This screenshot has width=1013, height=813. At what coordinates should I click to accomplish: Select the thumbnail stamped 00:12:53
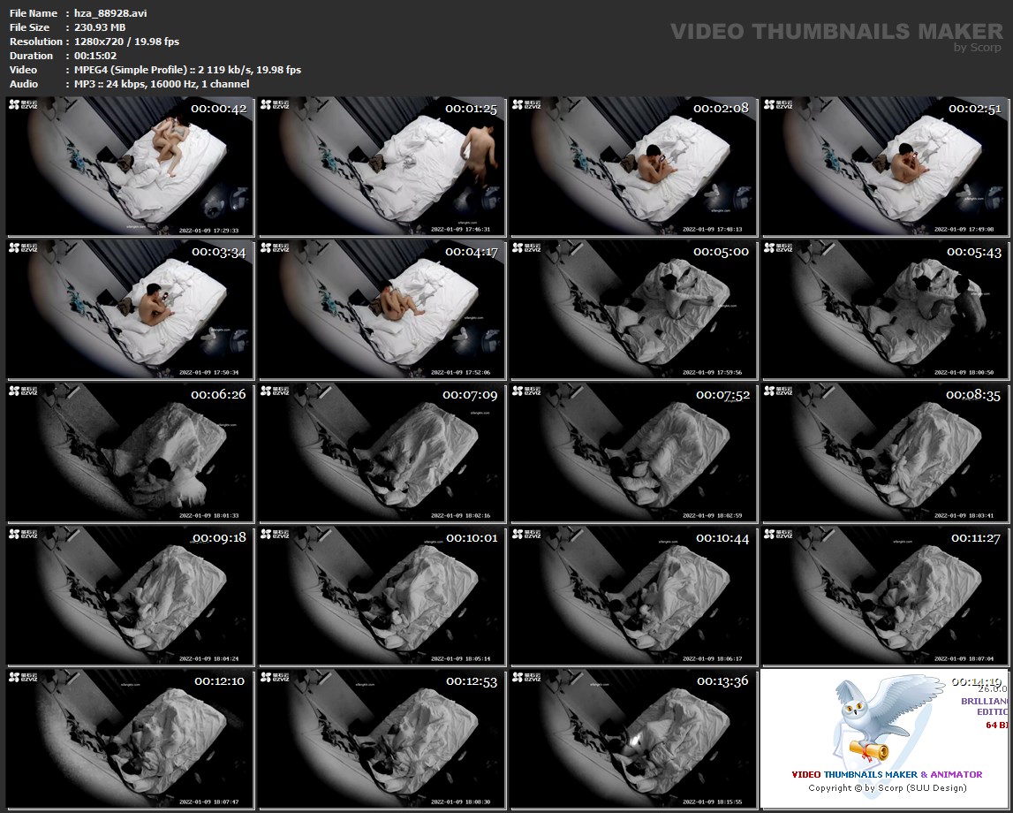click(382, 740)
